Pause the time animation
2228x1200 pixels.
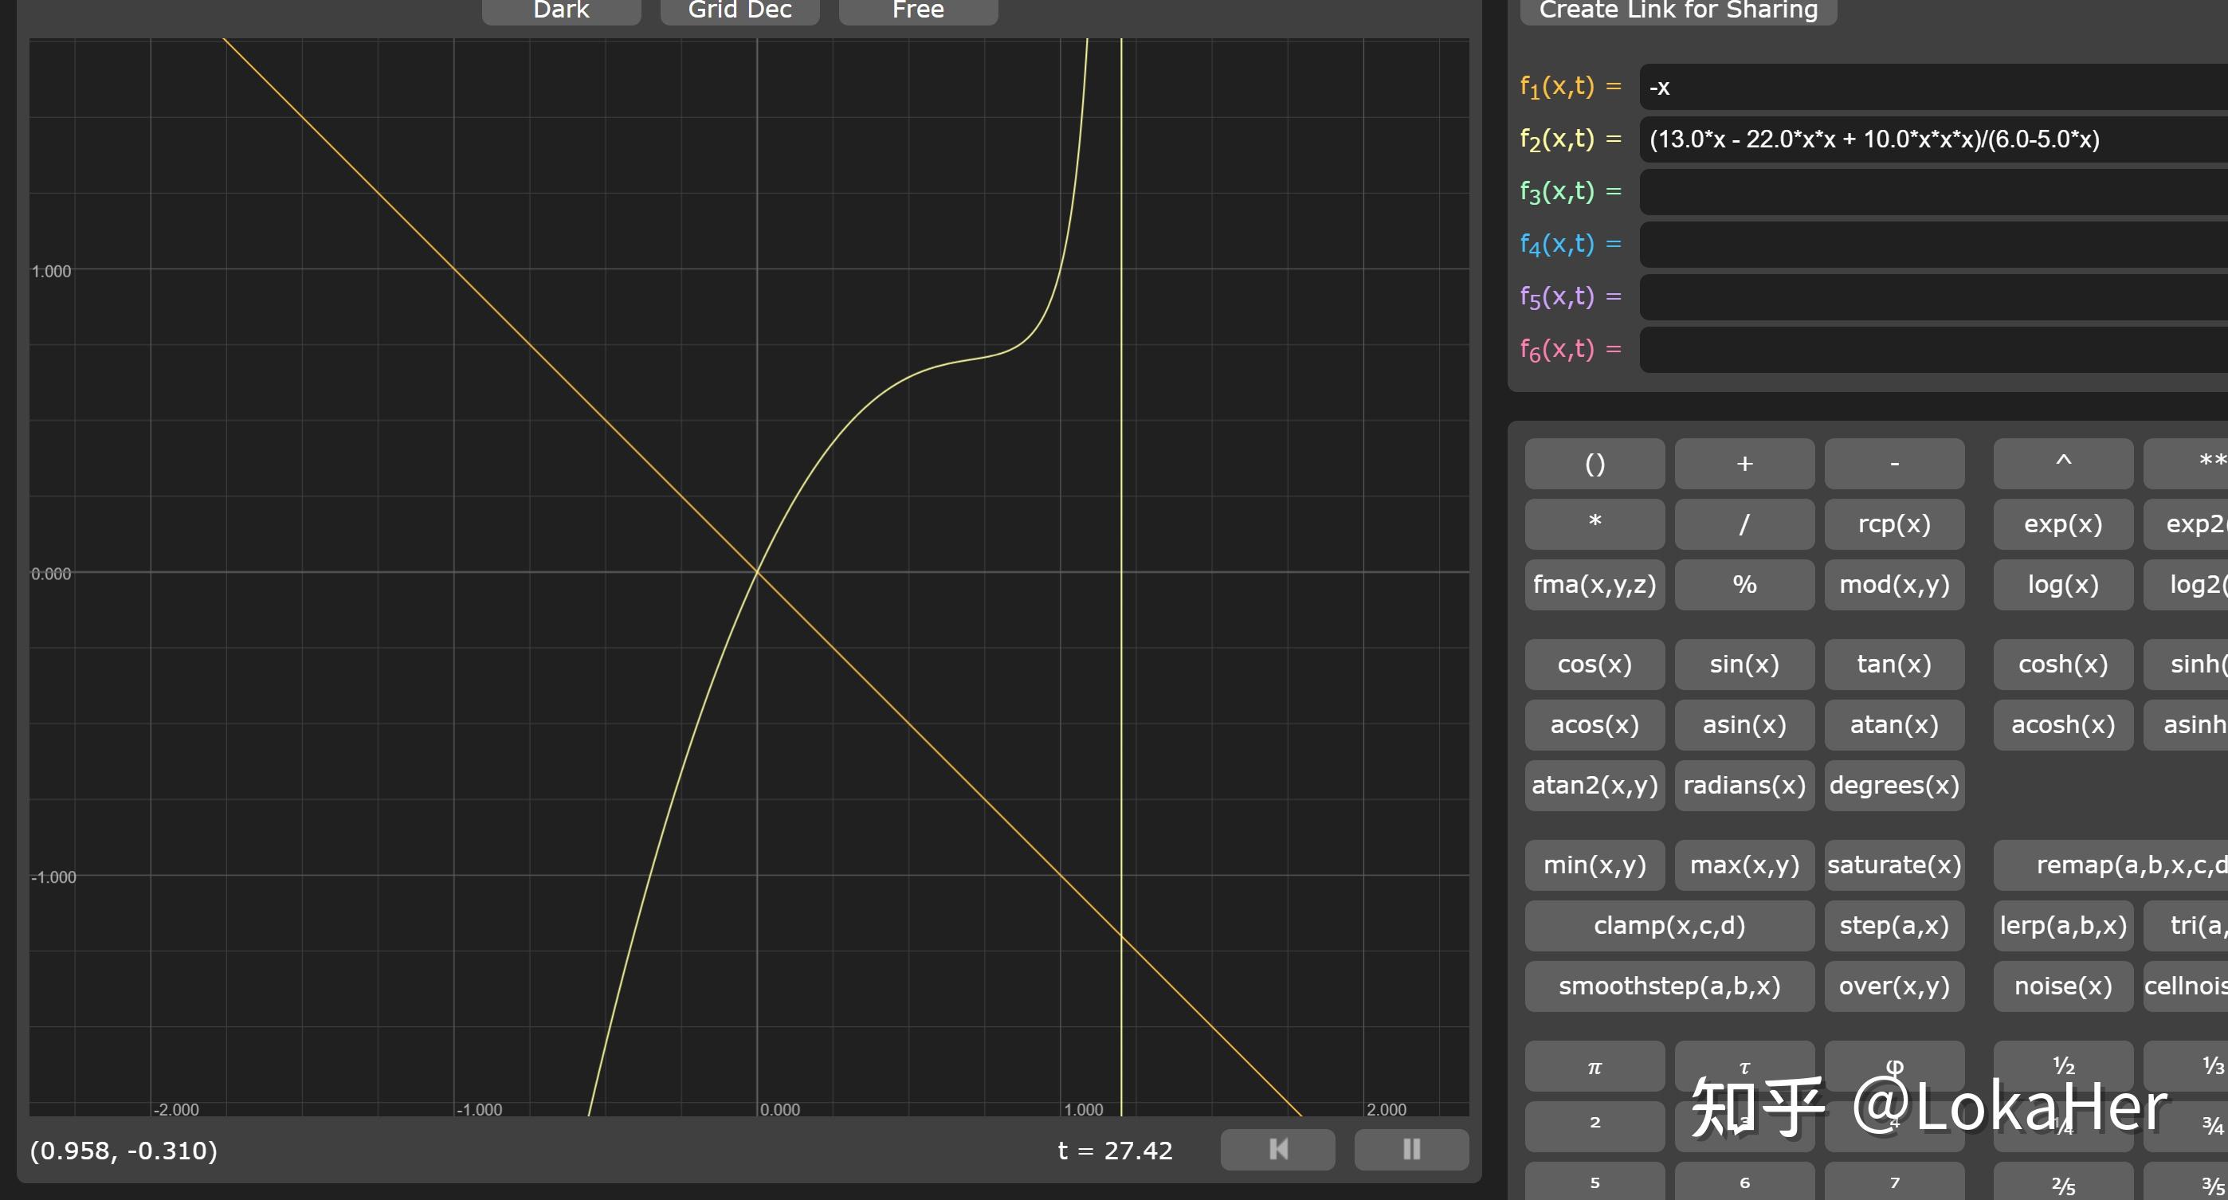pos(1410,1149)
